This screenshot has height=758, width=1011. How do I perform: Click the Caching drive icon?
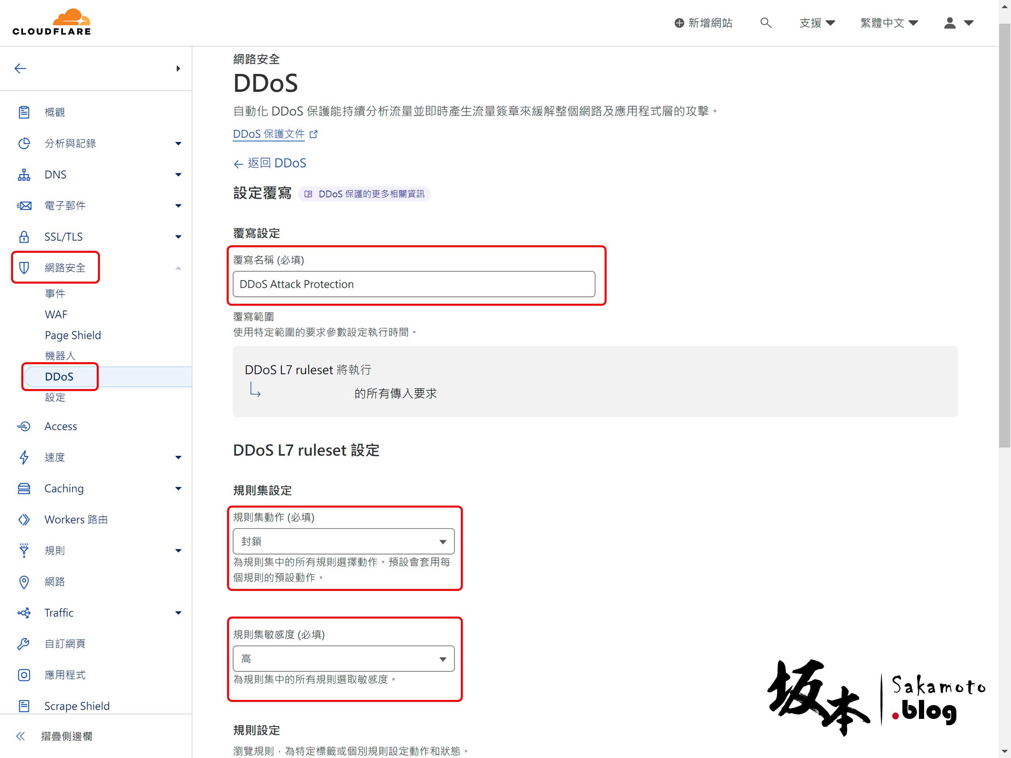(24, 488)
